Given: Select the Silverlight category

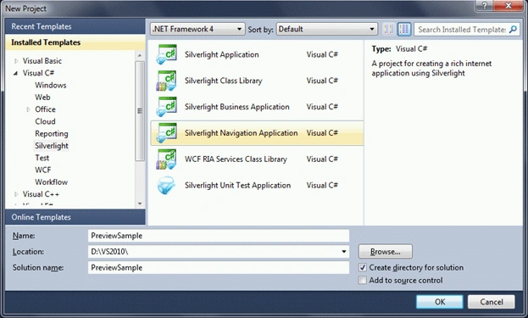Looking at the screenshot, I should pos(52,146).
